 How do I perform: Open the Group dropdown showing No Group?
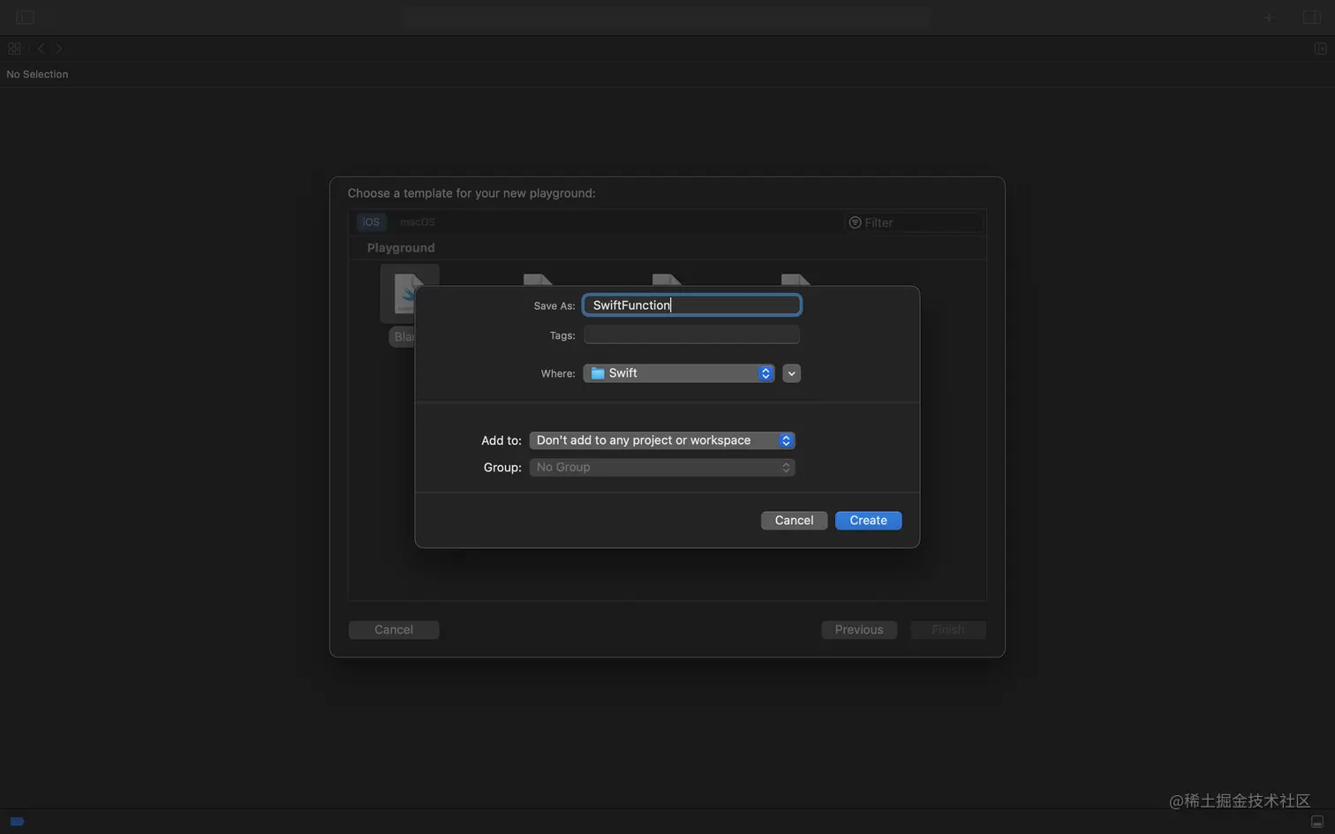click(x=662, y=467)
